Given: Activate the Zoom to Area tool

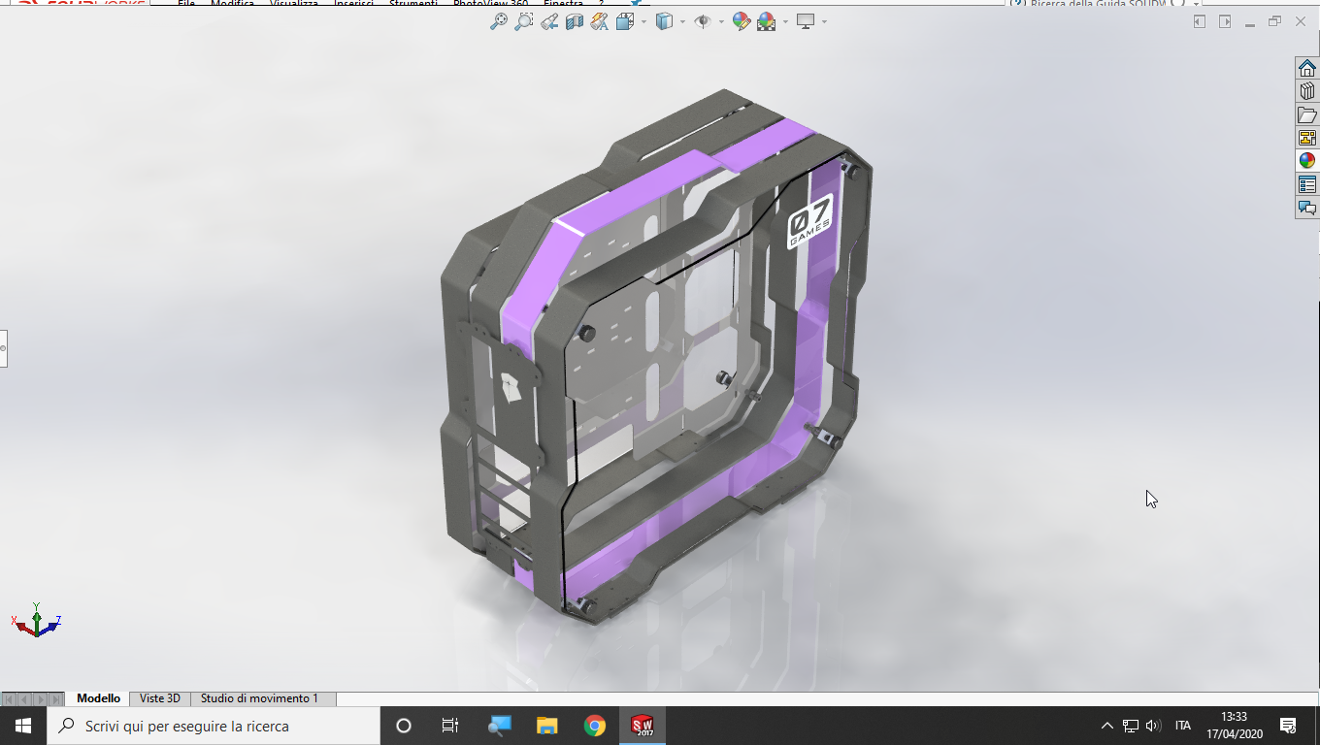Looking at the screenshot, I should (524, 21).
